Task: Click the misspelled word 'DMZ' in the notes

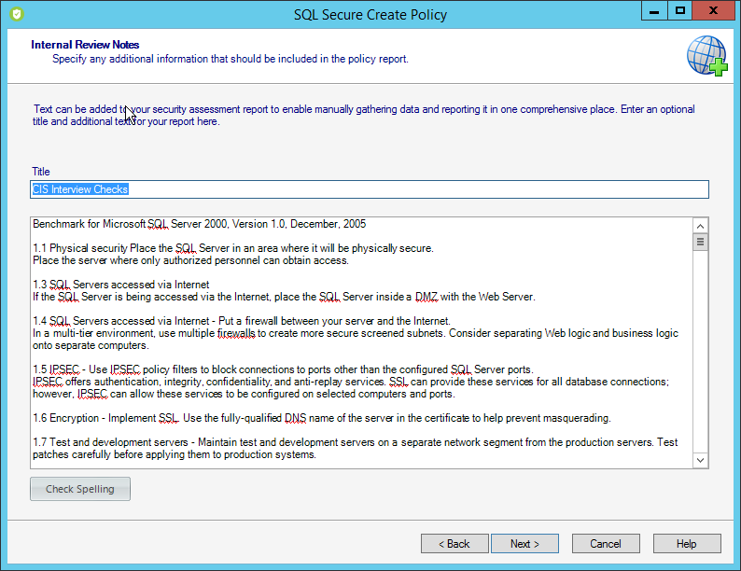Action: (426, 297)
